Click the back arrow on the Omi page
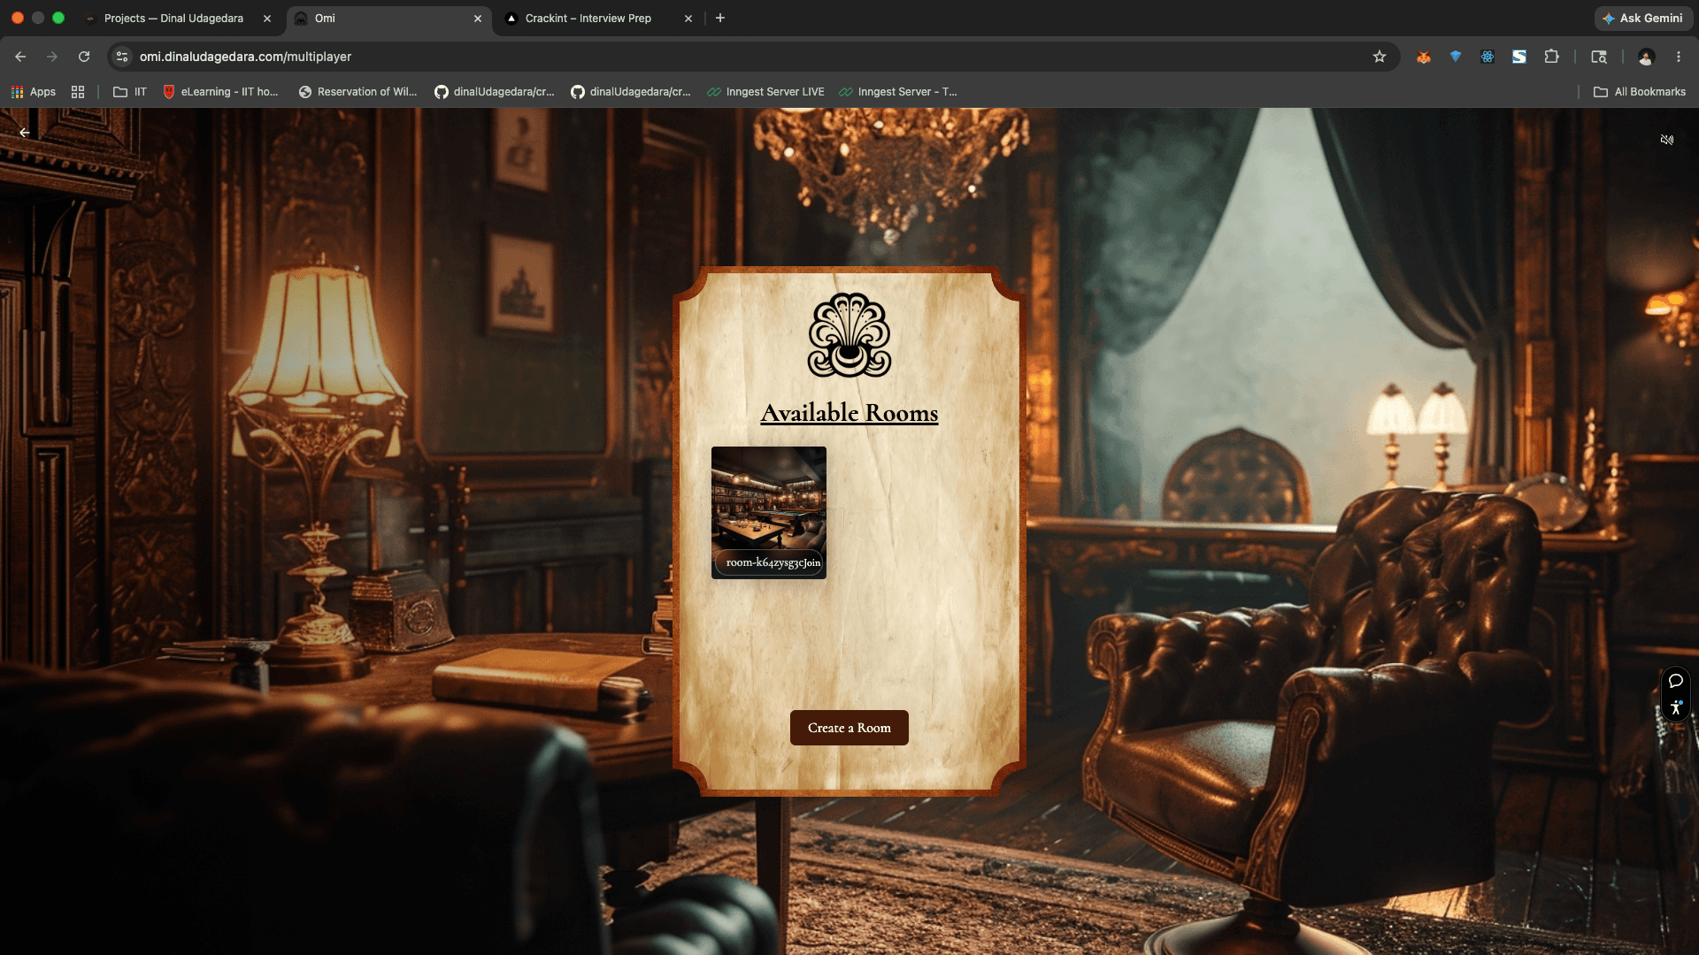Image resolution: width=1699 pixels, height=955 pixels. point(25,133)
